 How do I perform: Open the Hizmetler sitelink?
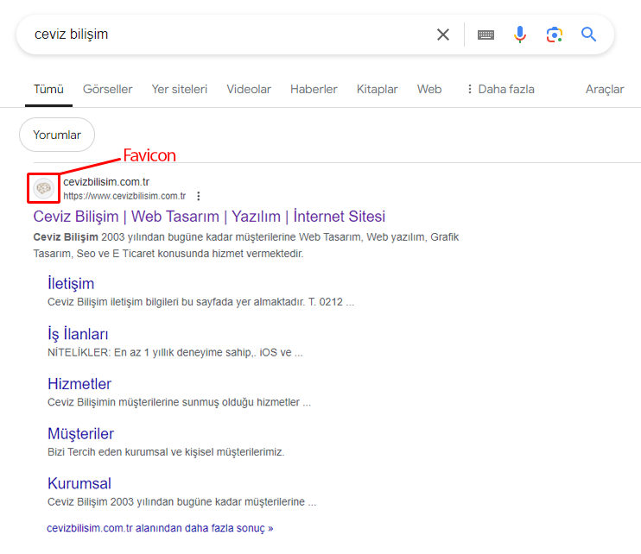(x=79, y=384)
